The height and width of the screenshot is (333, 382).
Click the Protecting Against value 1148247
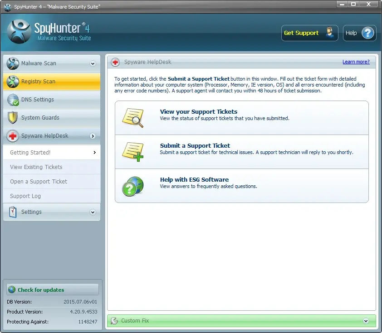88,322
